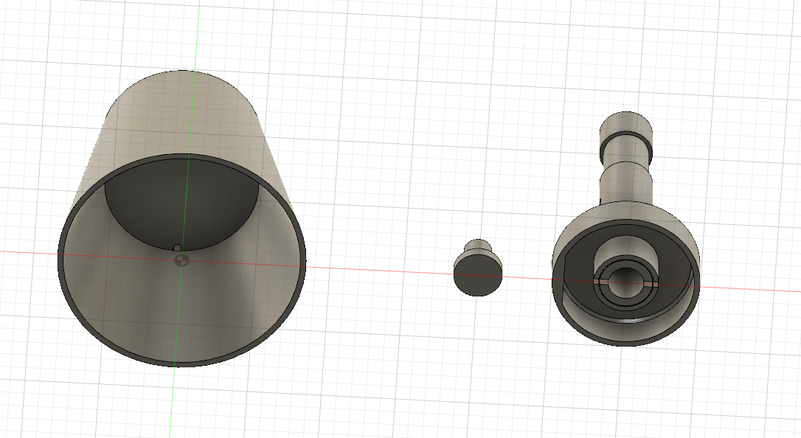Select the central ring hole of the knob part

pos(625,283)
